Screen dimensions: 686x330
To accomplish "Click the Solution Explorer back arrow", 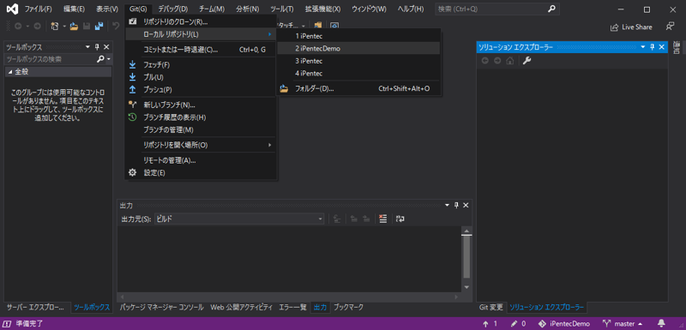I will tap(485, 61).
